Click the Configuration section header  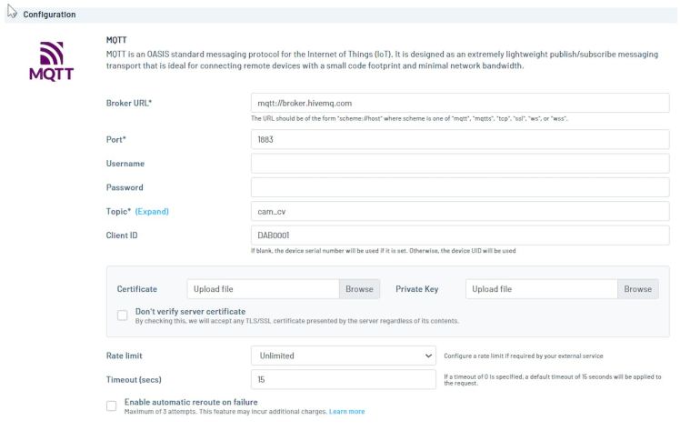pos(49,15)
